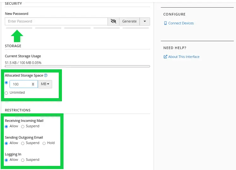Screen dimensions: 236x170
Task: Toggle password visibility eye icon
Action: tap(113, 21)
